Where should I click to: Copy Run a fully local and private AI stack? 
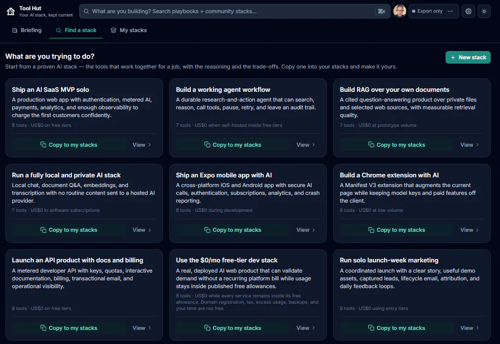pyautogui.click(x=69, y=230)
